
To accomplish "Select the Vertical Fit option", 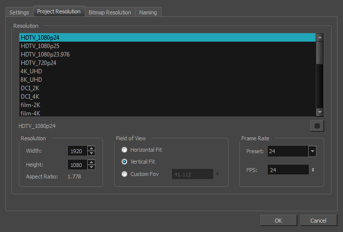I will click(x=124, y=162).
